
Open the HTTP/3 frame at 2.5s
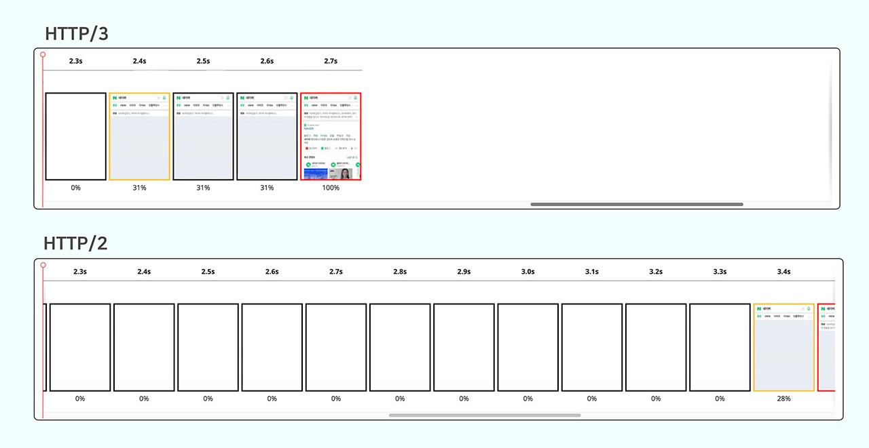coord(203,136)
